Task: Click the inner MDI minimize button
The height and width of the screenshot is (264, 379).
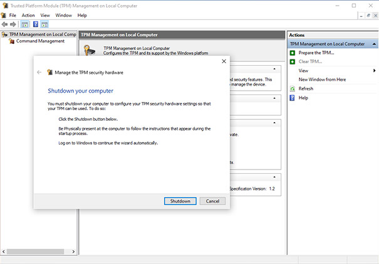Action: coord(361,16)
